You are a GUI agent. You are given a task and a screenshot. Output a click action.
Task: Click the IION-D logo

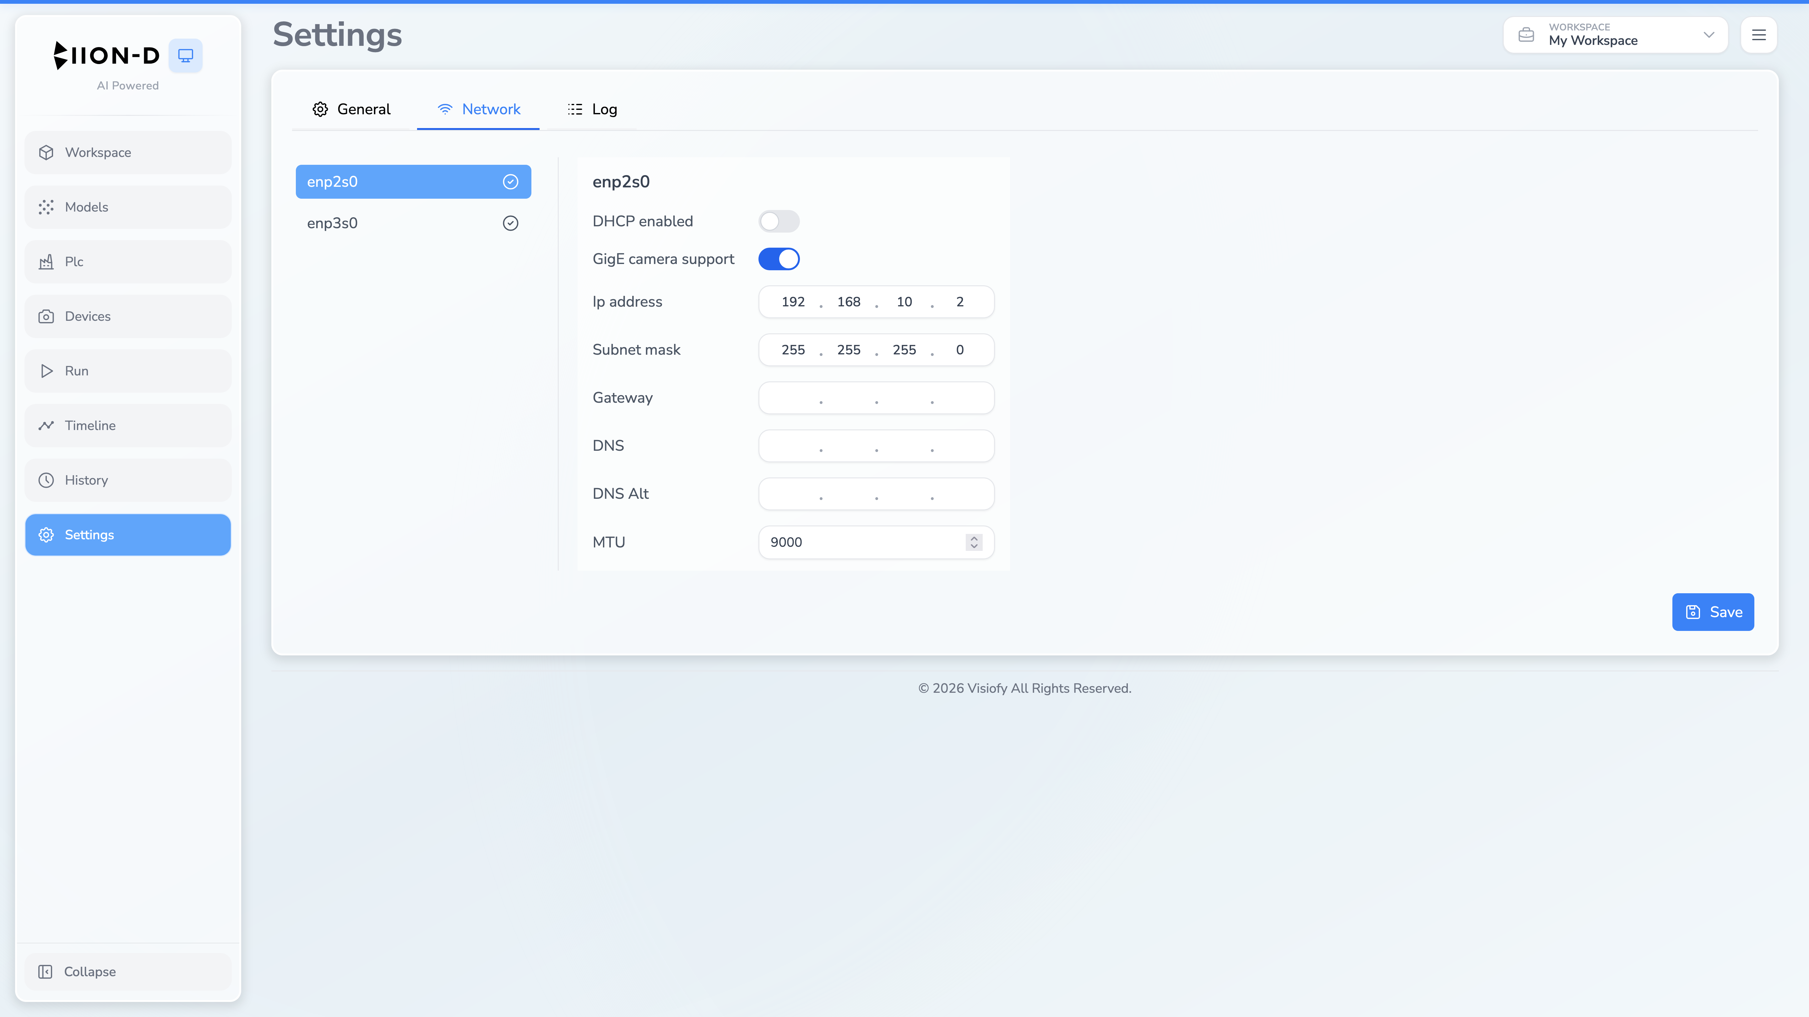coord(107,56)
